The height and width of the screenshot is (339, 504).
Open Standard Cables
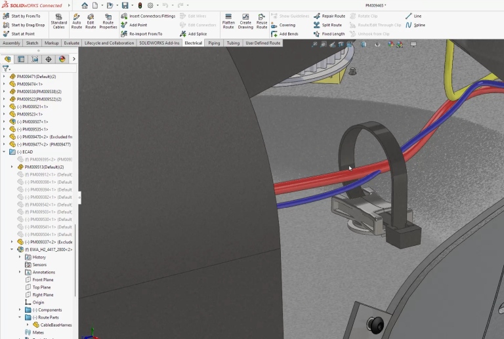tap(58, 20)
